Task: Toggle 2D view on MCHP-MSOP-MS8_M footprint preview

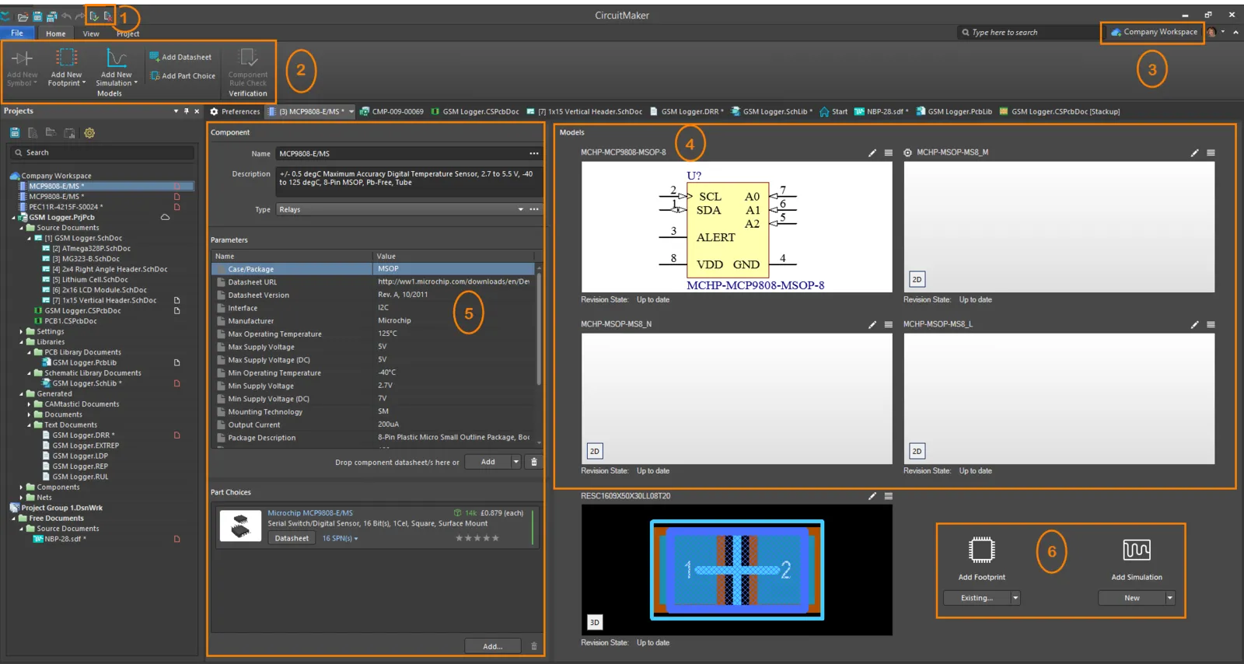Action: (917, 279)
